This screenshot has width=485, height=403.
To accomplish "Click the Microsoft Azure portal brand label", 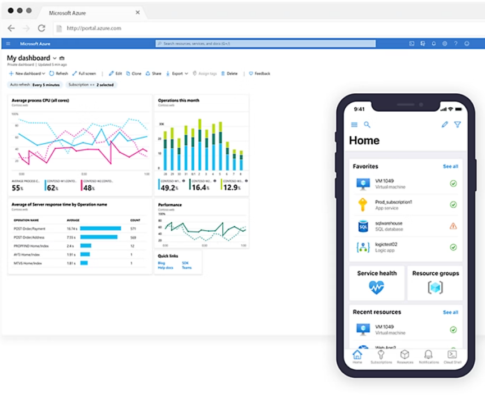I will point(35,44).
